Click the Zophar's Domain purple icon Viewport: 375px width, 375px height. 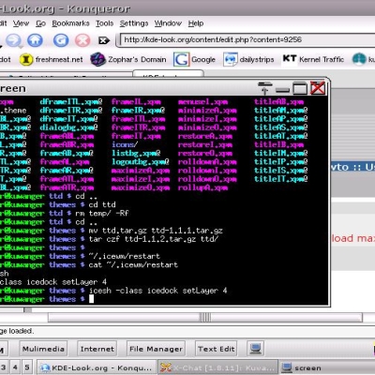pos(97,59)
